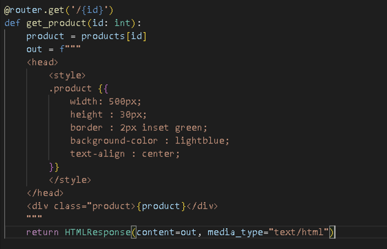Select the int type annotation

click(x=122, y=23)
